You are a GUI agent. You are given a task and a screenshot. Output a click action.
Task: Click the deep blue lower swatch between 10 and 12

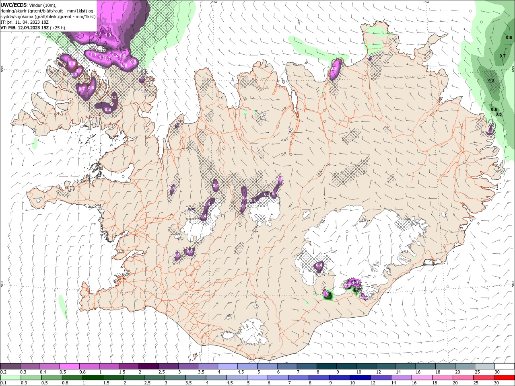pos(360,378)
